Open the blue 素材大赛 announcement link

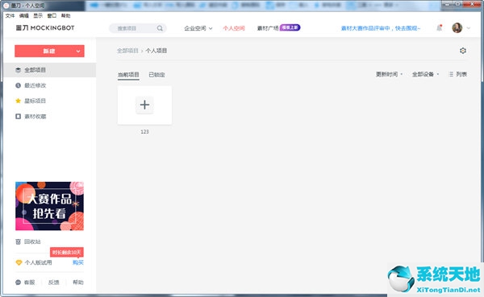click(x=381, y=28)
